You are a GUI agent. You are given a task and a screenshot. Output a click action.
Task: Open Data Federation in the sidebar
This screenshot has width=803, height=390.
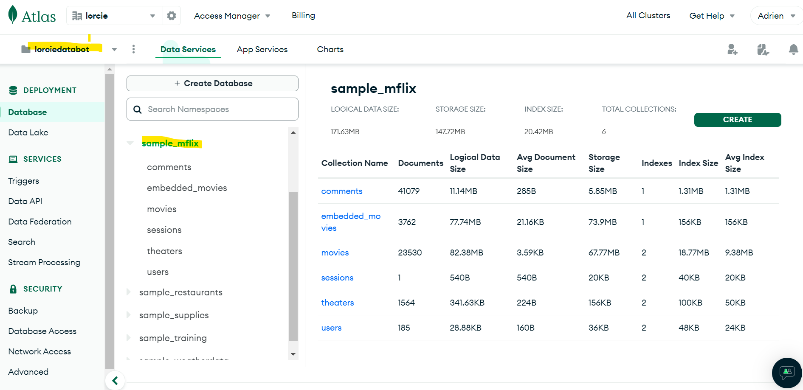pyautogui.click(x=40, y=222)
